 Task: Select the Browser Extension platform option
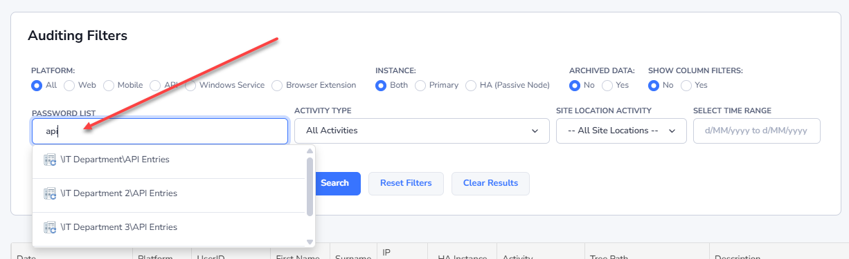[x=277, y=86]
